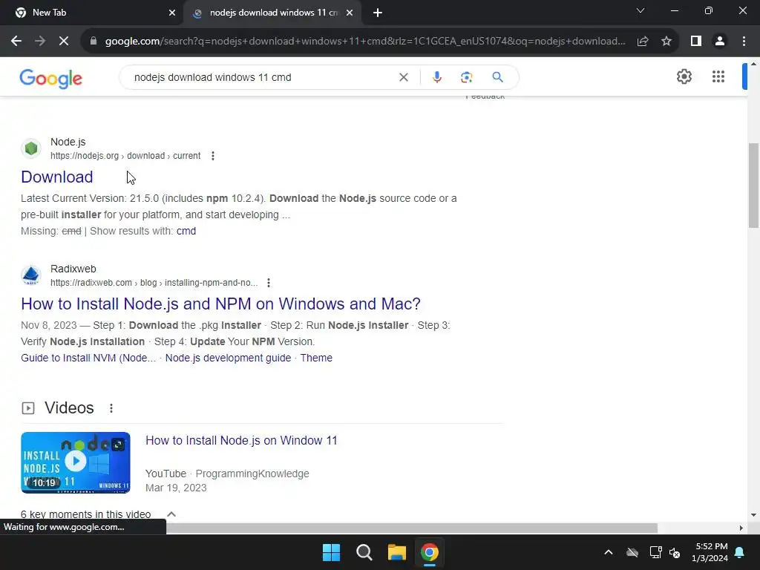Start voice search with microphone

click(436, 77)
